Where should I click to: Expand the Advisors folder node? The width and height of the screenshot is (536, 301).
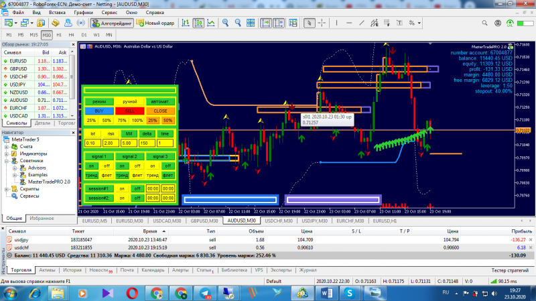15,168
